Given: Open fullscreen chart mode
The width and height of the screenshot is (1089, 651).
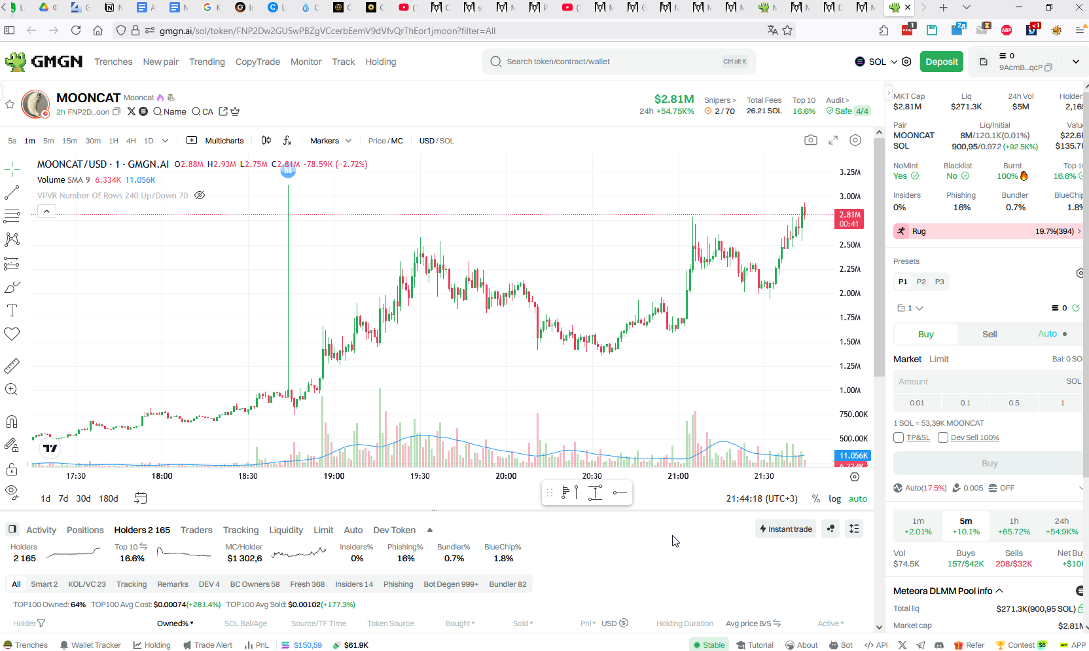Looking at the screenshot, I should [833, 140].
